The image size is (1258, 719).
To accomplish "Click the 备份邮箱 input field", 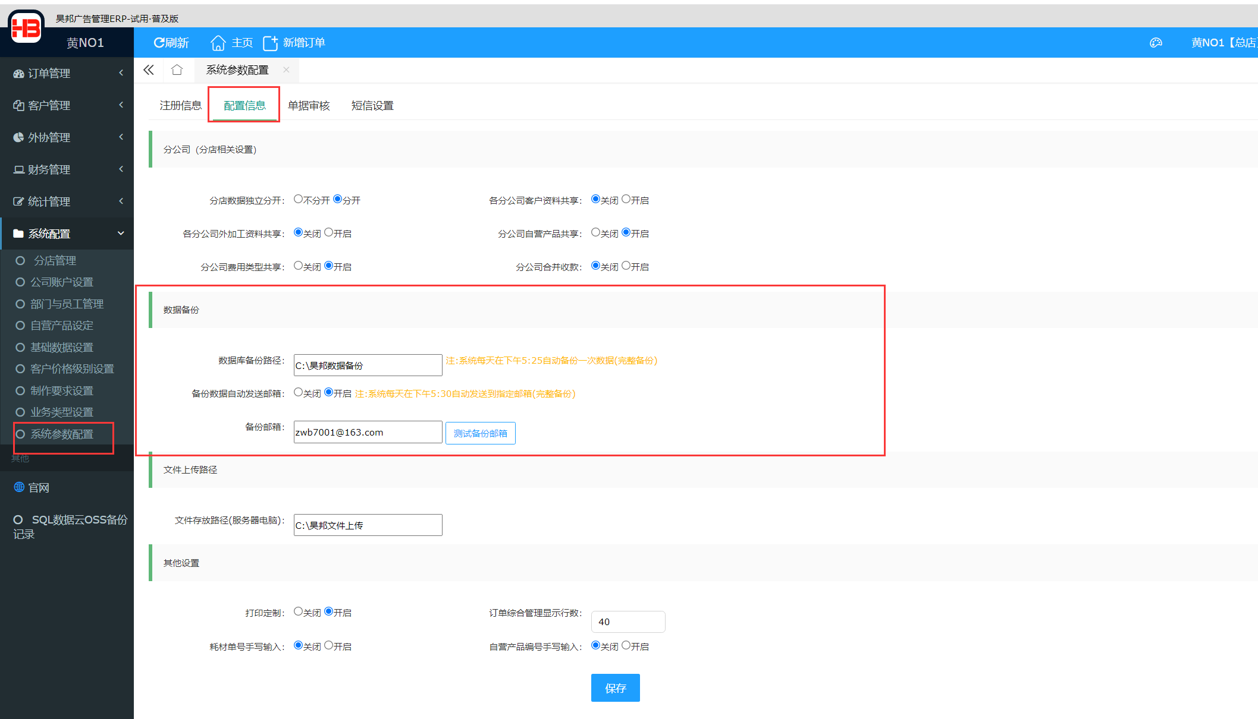I will point(368,432).
